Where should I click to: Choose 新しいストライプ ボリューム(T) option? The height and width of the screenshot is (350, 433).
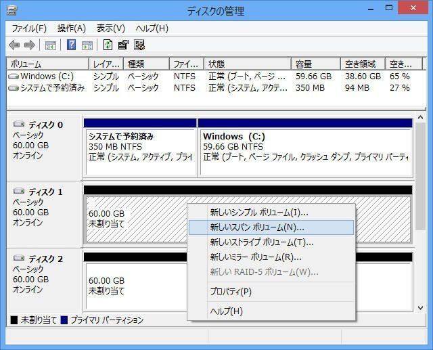[261, 242]
